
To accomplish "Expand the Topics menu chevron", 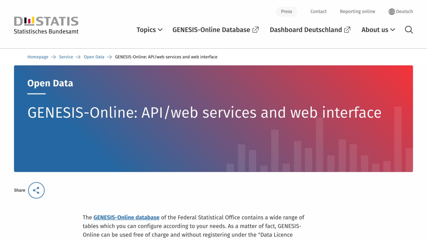I will point(160,30).
